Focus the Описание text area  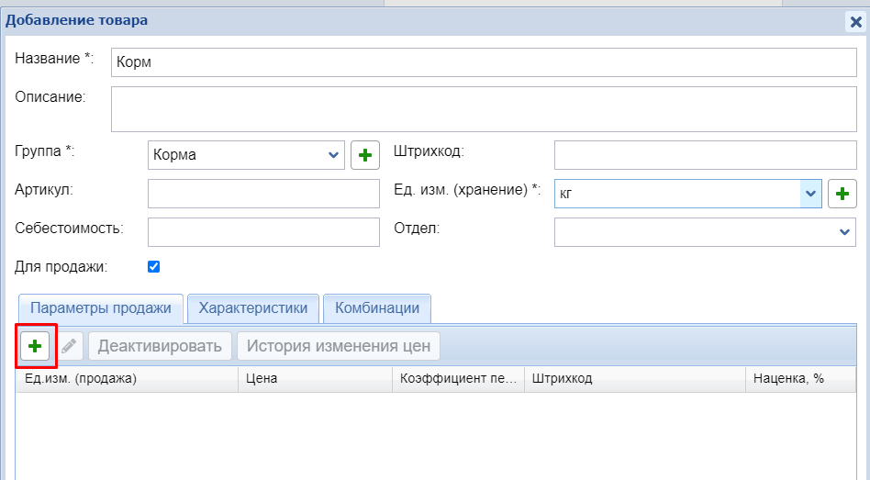483,109
